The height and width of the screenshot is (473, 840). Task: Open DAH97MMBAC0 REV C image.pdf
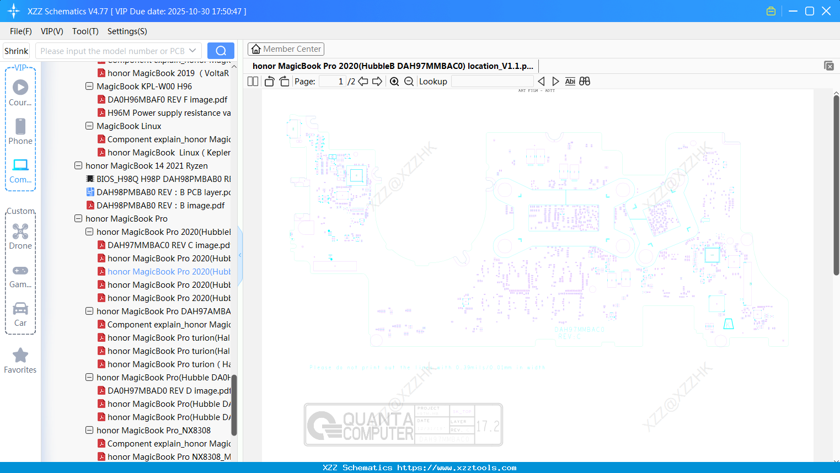[x=164, y=245]
